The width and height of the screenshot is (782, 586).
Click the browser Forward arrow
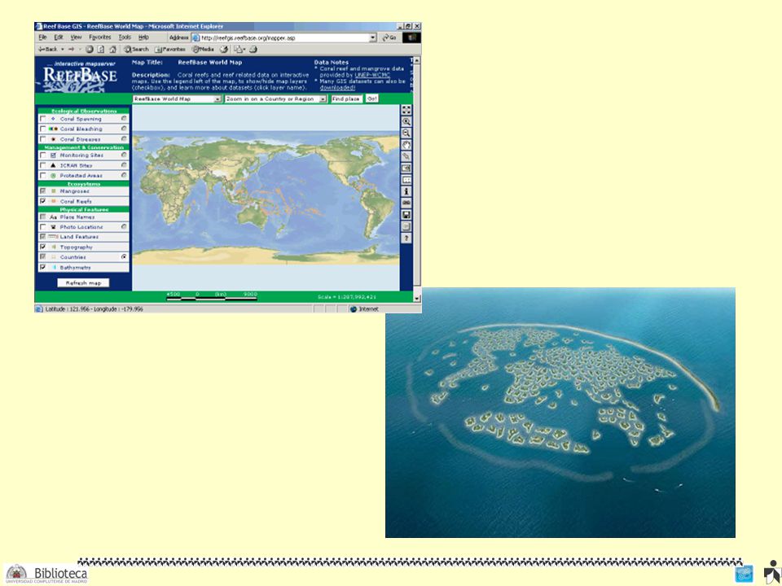click(x=72, y=50)
